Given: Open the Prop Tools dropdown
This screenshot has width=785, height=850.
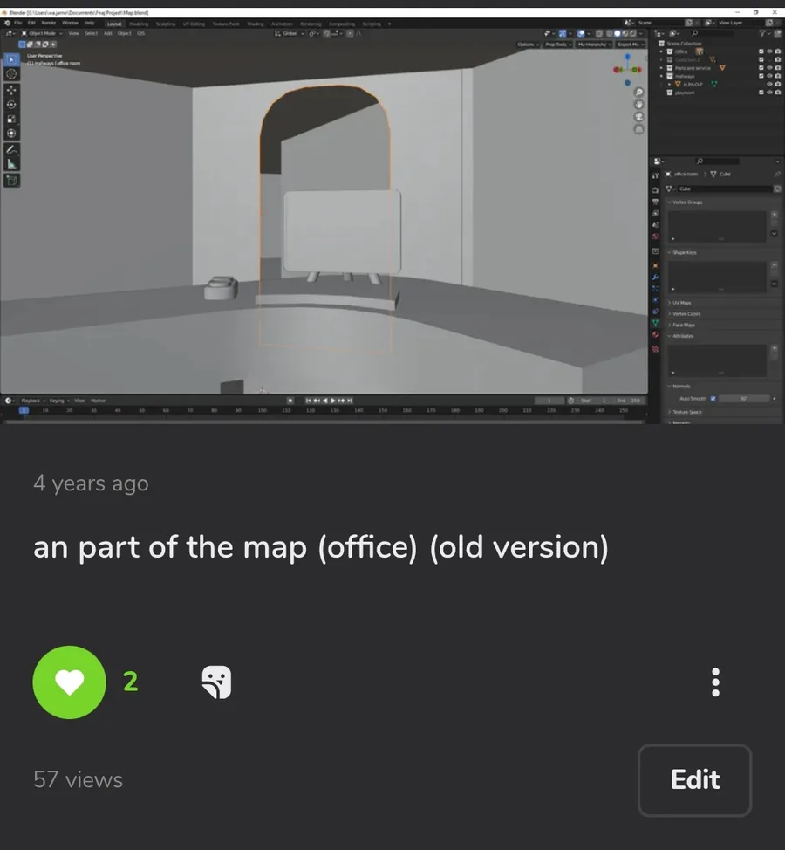Looking at the screenshot, I should tap(558, 45).
